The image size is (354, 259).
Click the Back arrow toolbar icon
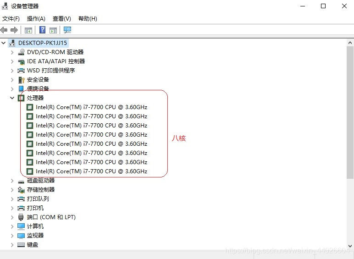4,30
